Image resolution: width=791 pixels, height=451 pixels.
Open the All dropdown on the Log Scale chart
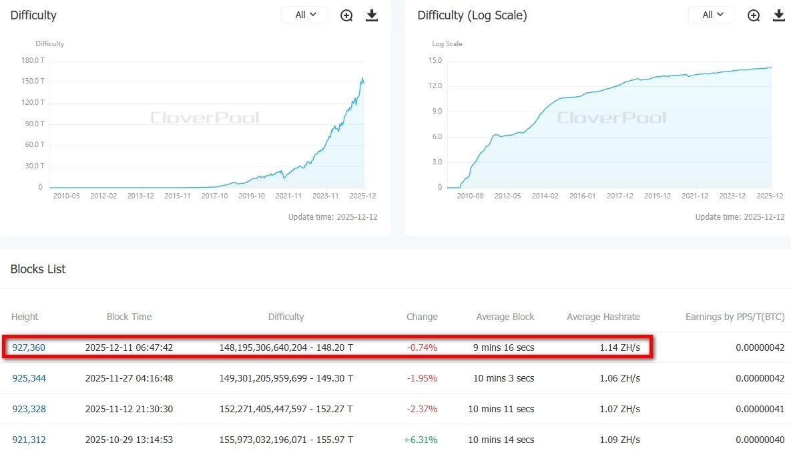711,14
